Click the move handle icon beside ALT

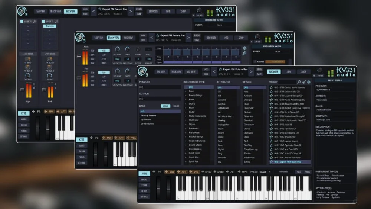227,172
